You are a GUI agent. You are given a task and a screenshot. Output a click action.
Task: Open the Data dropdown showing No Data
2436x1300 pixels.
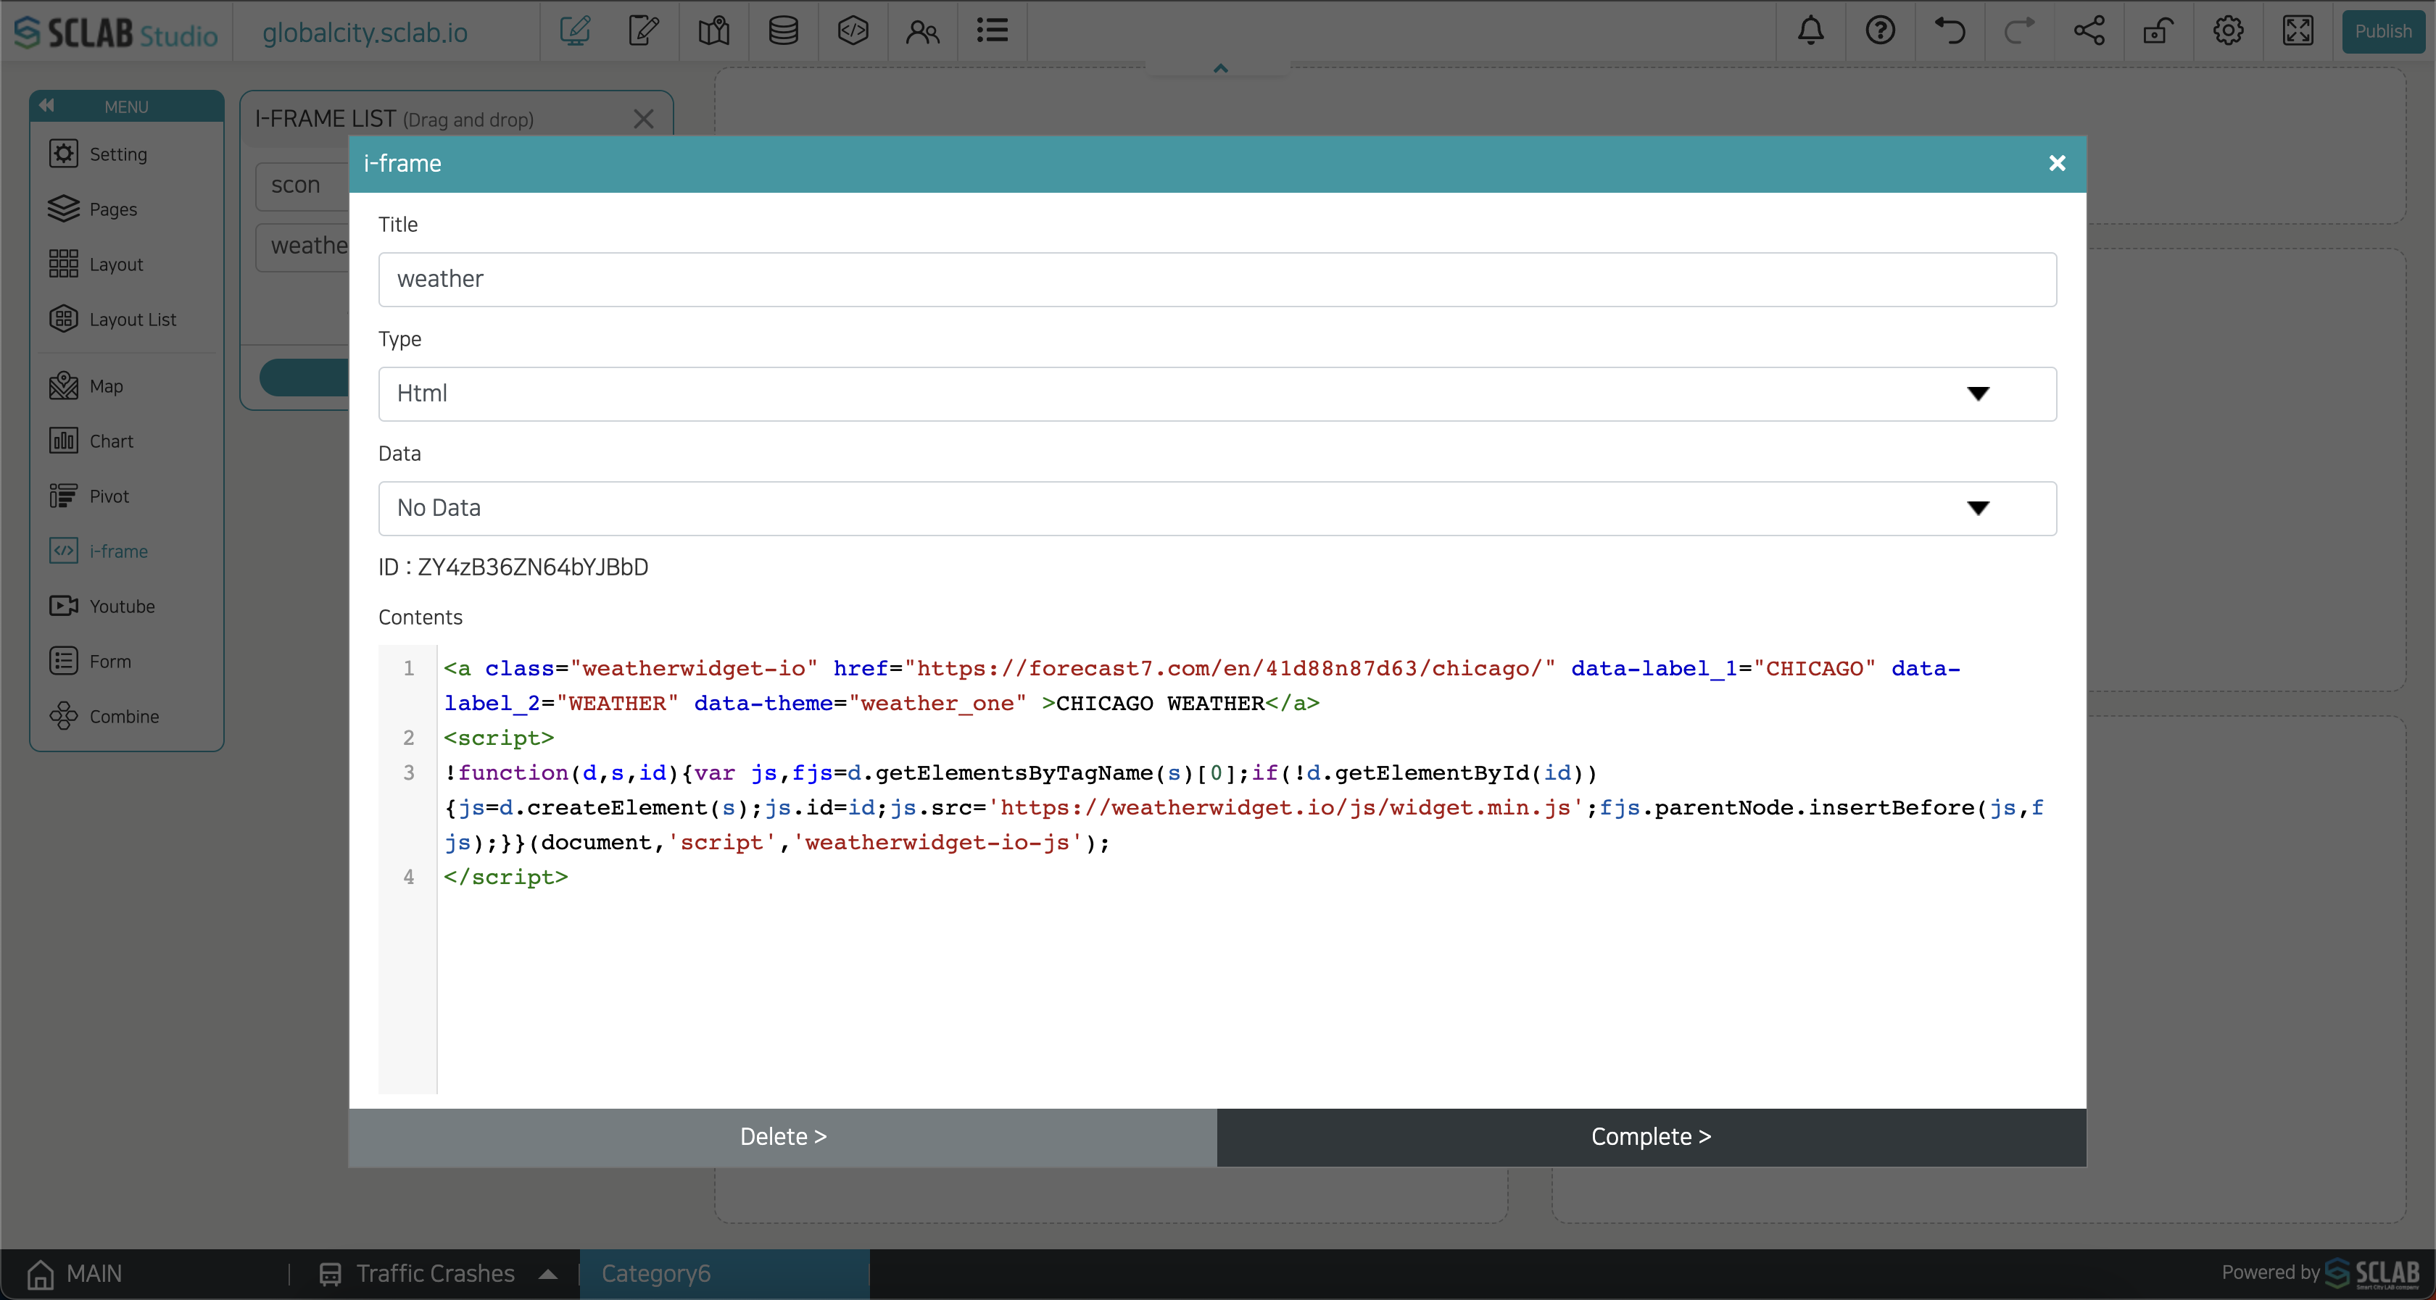(1217, 509)
